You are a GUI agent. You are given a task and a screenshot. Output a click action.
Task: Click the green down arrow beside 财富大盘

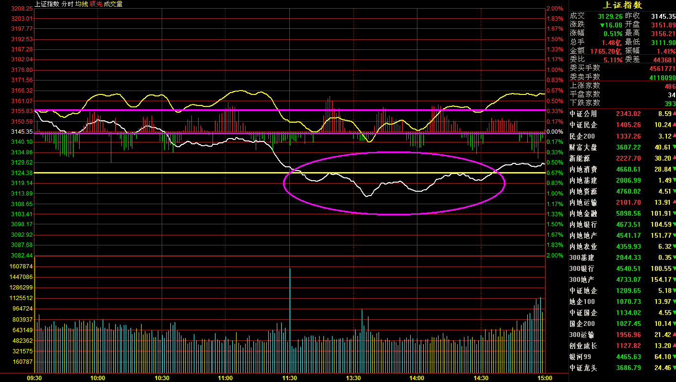[x=674, y=147]
